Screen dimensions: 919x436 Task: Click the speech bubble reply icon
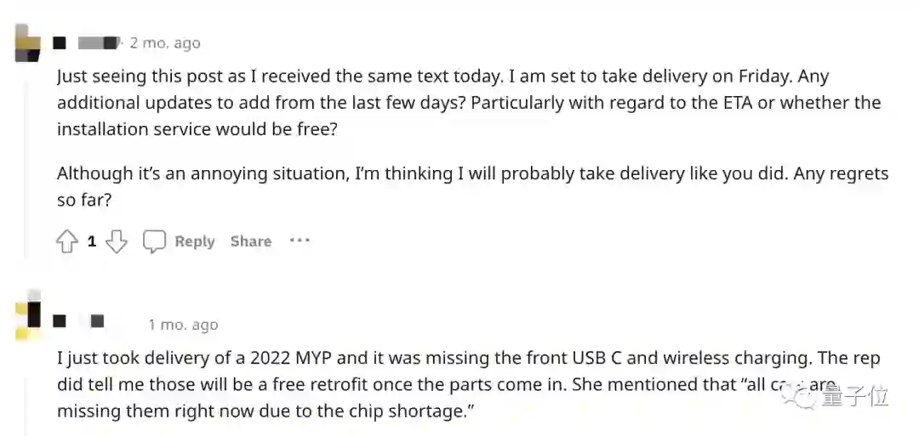[154, 242]
